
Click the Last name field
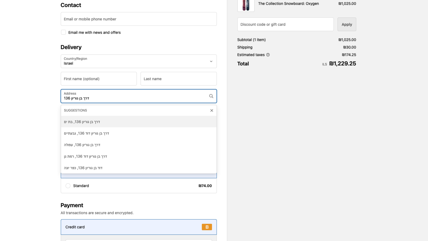178,78
